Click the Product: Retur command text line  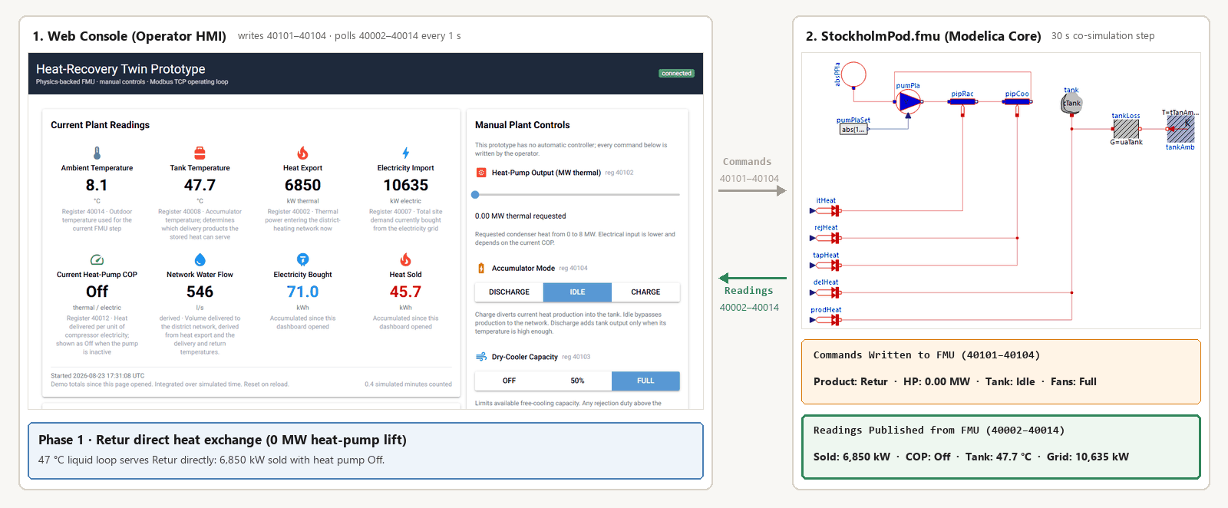pos(955,381)
